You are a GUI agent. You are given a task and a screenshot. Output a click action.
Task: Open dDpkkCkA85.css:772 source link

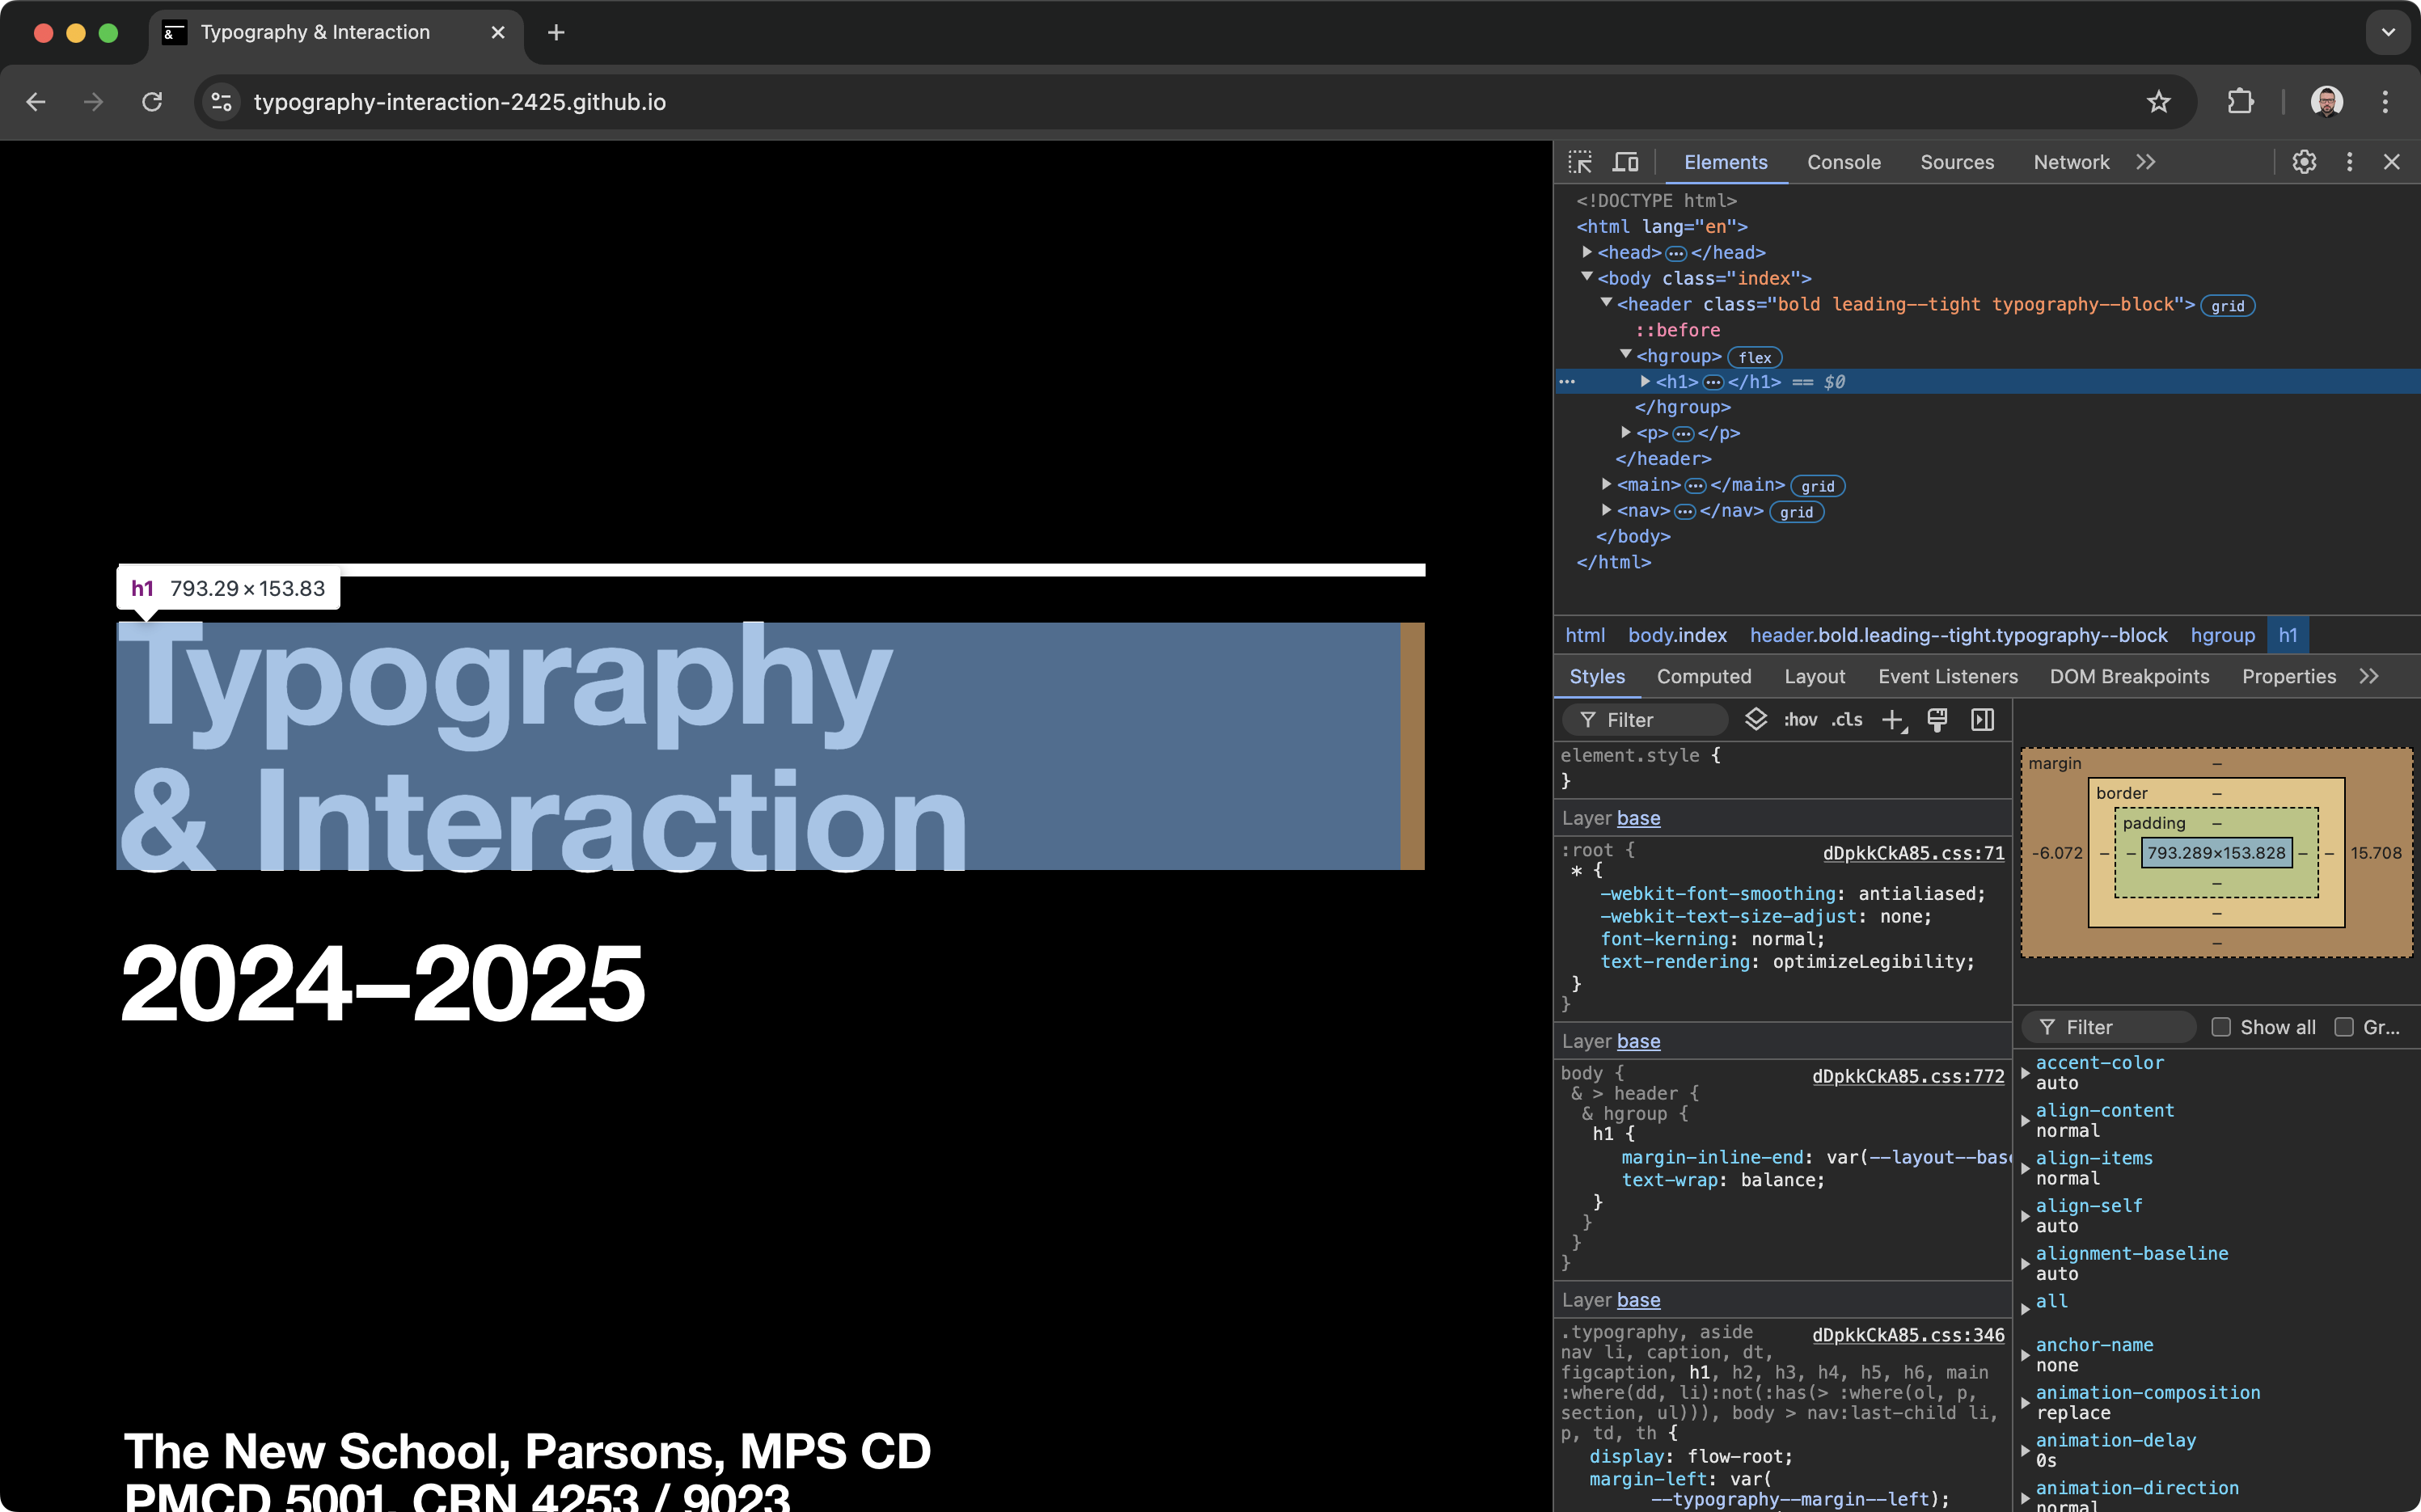click(1908, 1076)
